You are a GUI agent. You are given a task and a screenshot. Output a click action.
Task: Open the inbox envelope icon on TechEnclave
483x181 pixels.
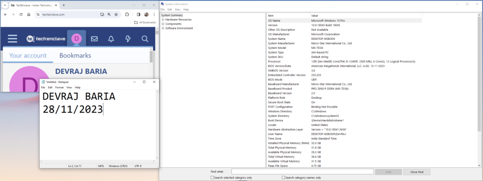94,39
